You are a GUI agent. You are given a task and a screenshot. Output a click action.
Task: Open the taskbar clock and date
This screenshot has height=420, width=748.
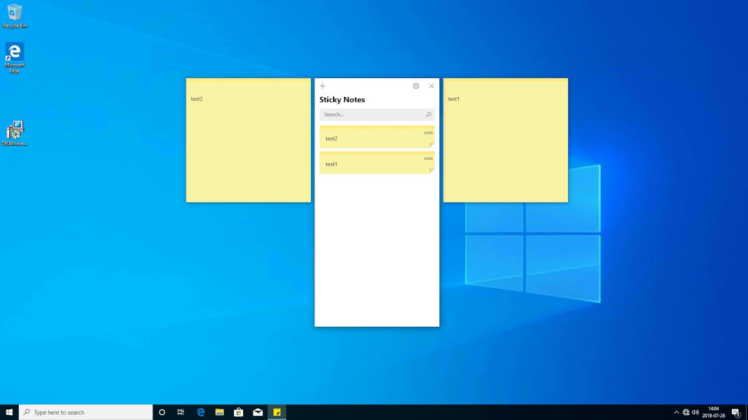click(x=714, y=412)
